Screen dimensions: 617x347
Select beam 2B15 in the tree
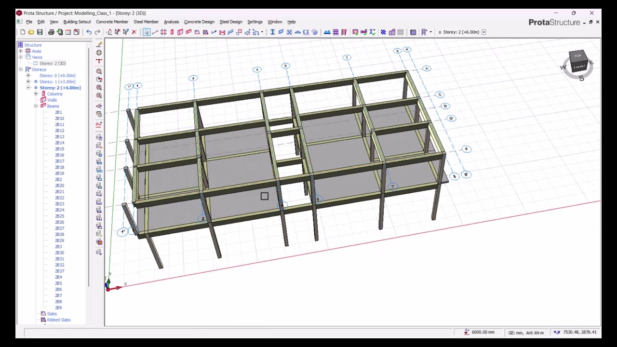[59, 149]
